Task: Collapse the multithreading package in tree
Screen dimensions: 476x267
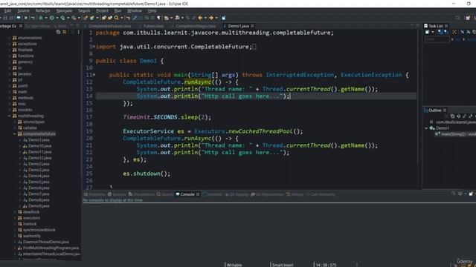Action: (9, 116)
